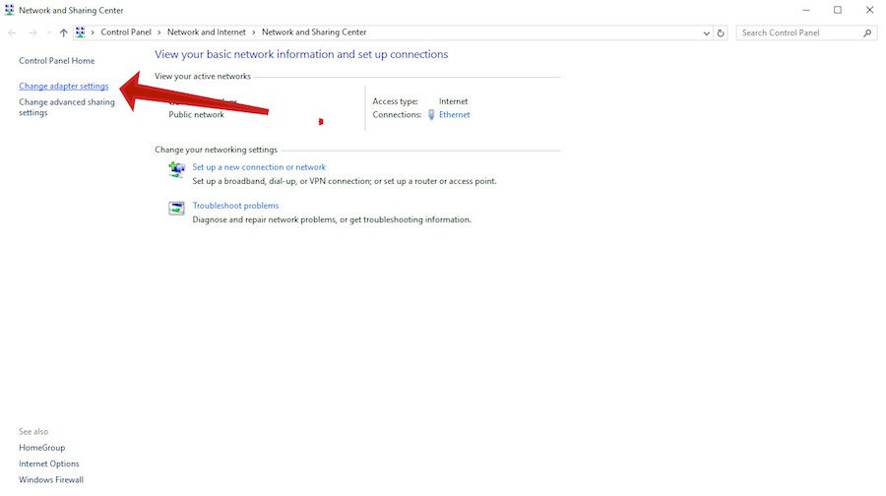This screenshot has height=496, width=886.
Task: Open Windows Firewall under See also
Action: (51, 479)
